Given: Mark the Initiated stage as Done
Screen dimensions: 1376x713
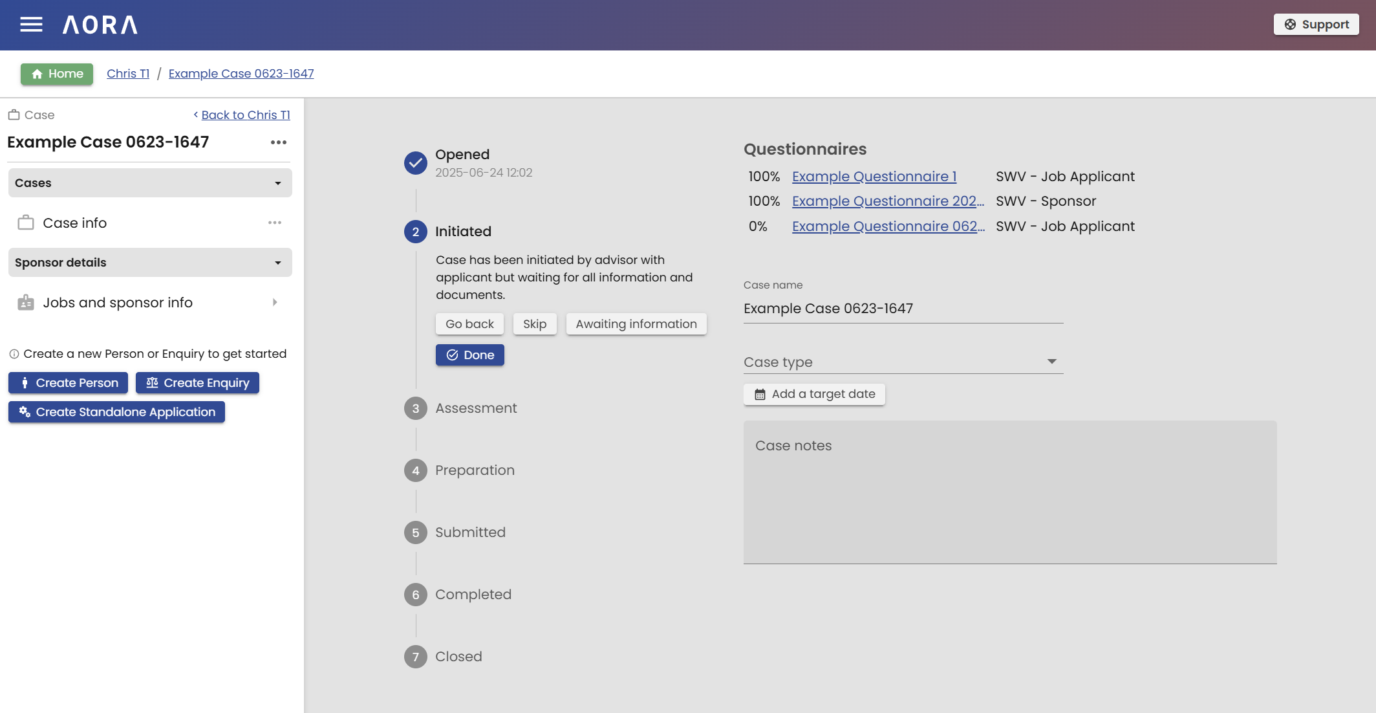Looking at the screenshot, I should click(x=469, y=355).
